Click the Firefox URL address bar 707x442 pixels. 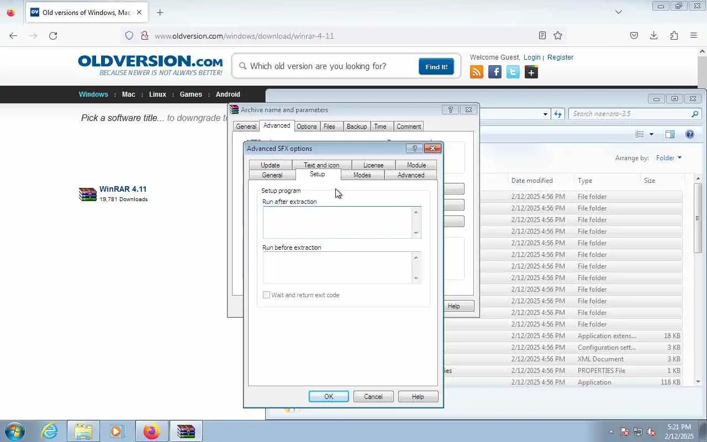tap(342, 36)
